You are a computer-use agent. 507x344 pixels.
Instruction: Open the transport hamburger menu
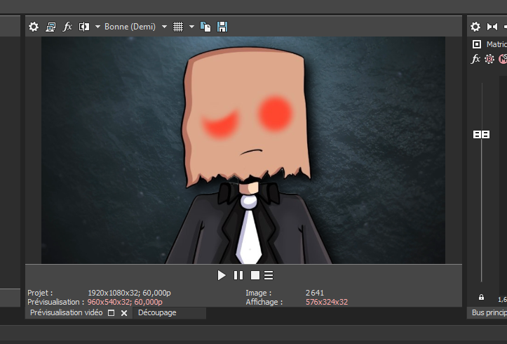pyautogui.click(x=269, y=275)
